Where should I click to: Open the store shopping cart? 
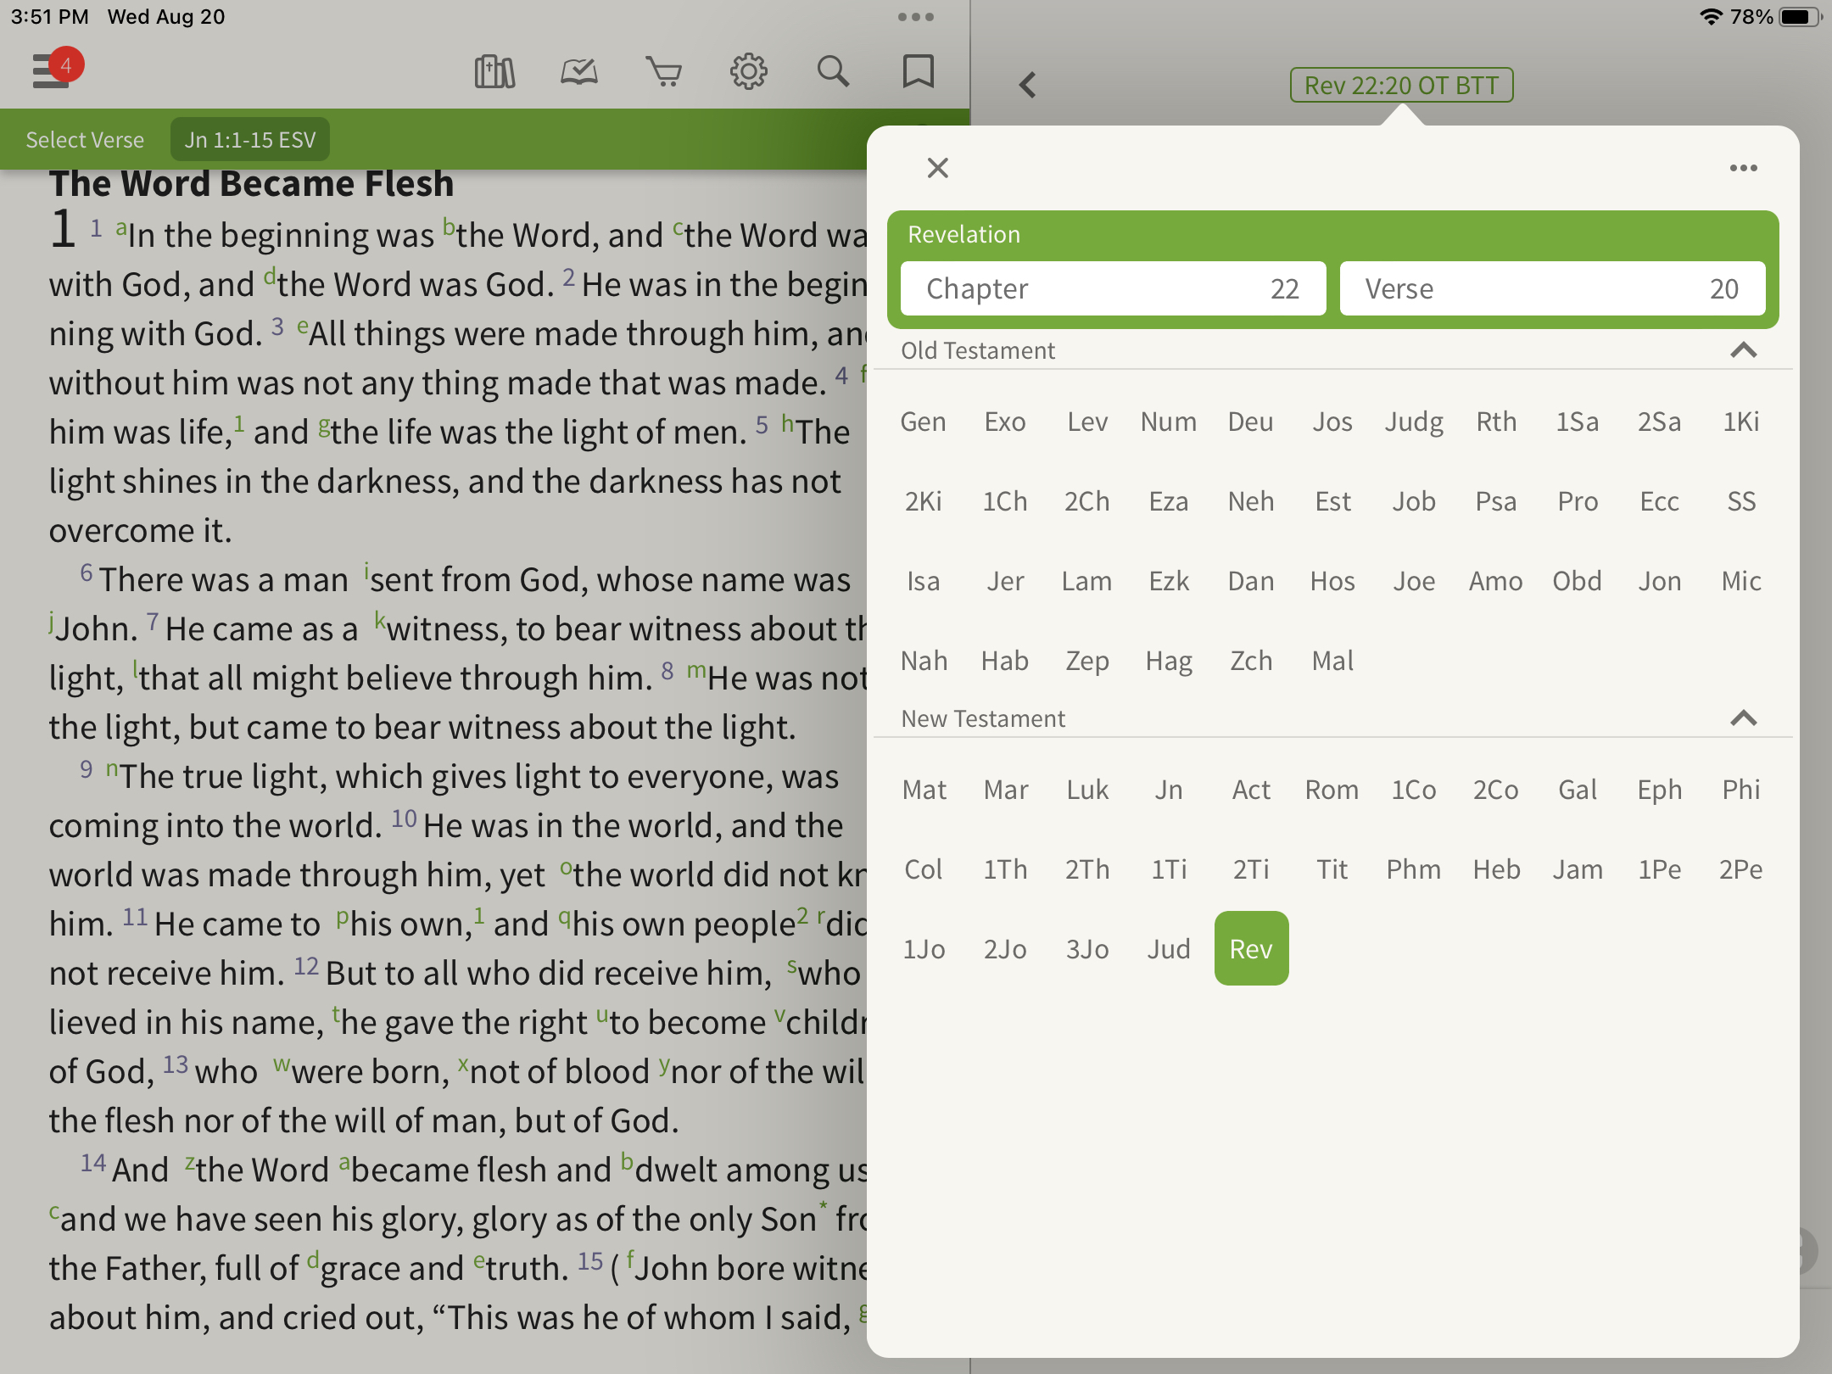coord(663,72)
